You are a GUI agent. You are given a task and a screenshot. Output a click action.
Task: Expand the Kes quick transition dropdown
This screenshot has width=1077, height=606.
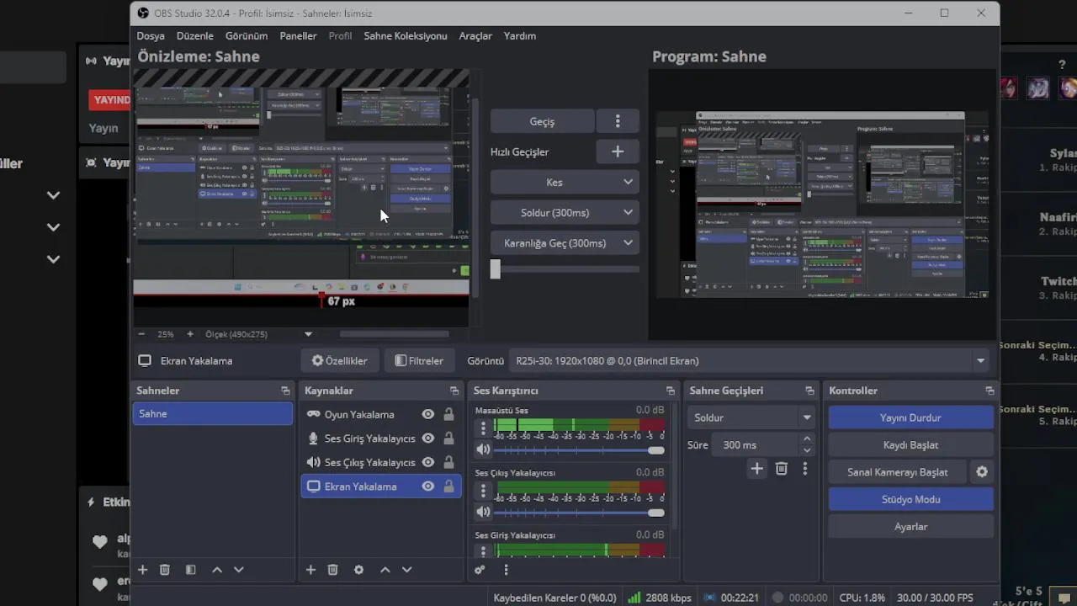[x=628, y=182]
